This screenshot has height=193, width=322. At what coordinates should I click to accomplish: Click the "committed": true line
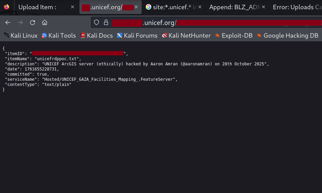coord(27,74)
